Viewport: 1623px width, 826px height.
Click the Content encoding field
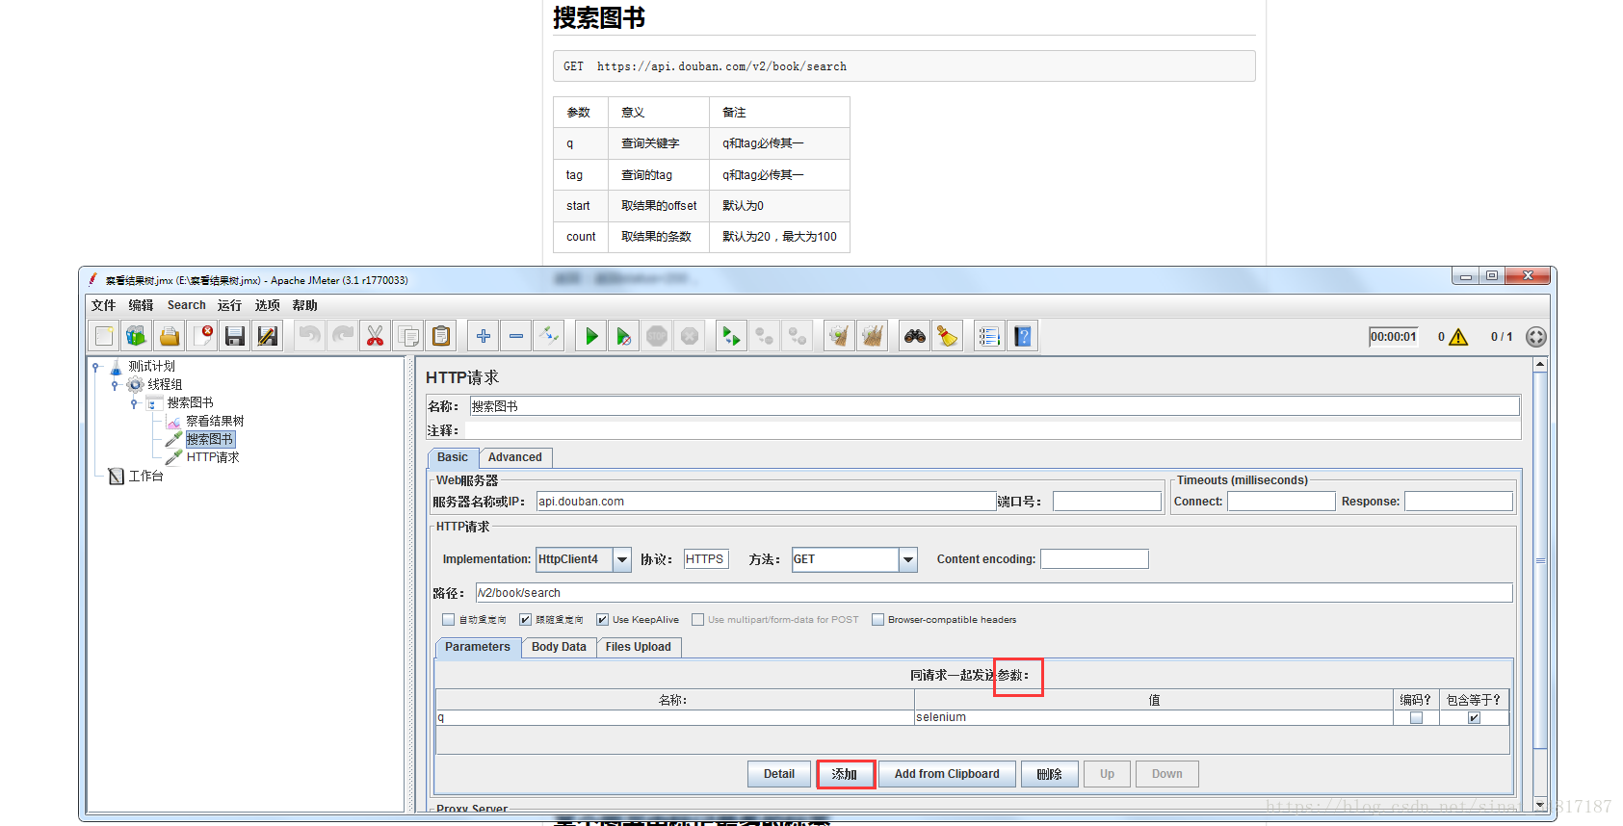(x=1094, y=559)
